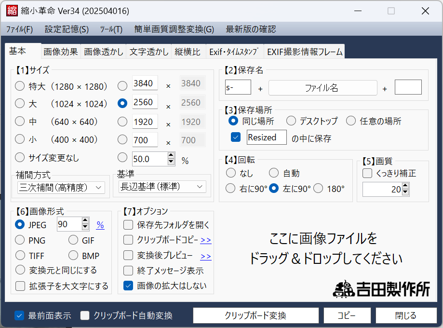443x328 pixels.
Task: Switch to the 画像透かし tab
Action: [104, 52]
